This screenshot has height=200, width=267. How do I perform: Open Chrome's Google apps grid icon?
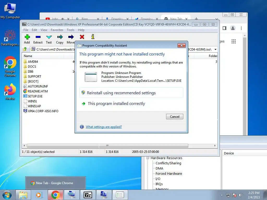click(234, 41)
